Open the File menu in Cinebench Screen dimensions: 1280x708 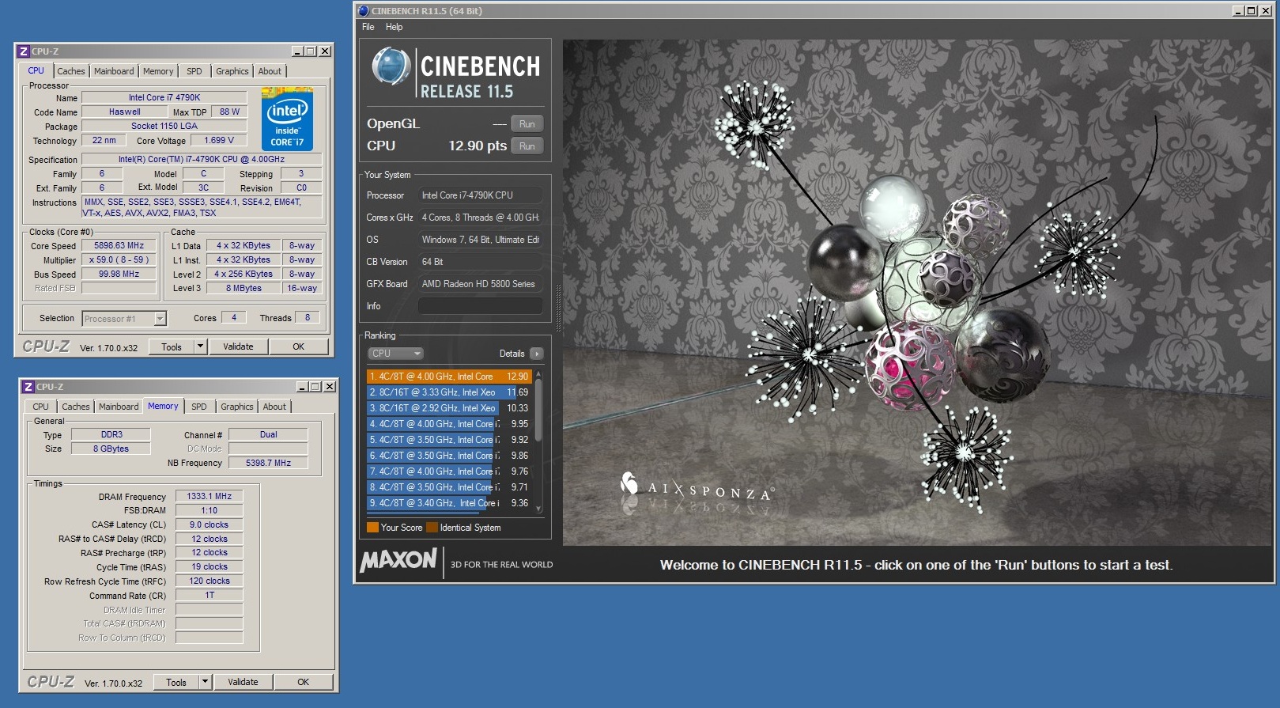(368, 27)
